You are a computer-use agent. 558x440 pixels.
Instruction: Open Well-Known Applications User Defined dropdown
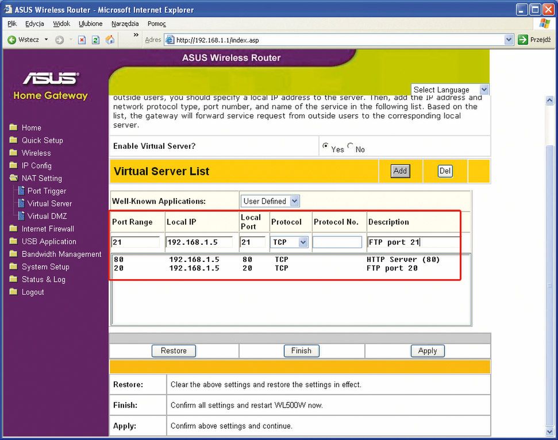pyautogui.click(x=270, y=201)
